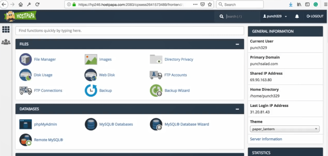
Task: Open the browser hamburger menu
Action: click(x=325, y=4)
